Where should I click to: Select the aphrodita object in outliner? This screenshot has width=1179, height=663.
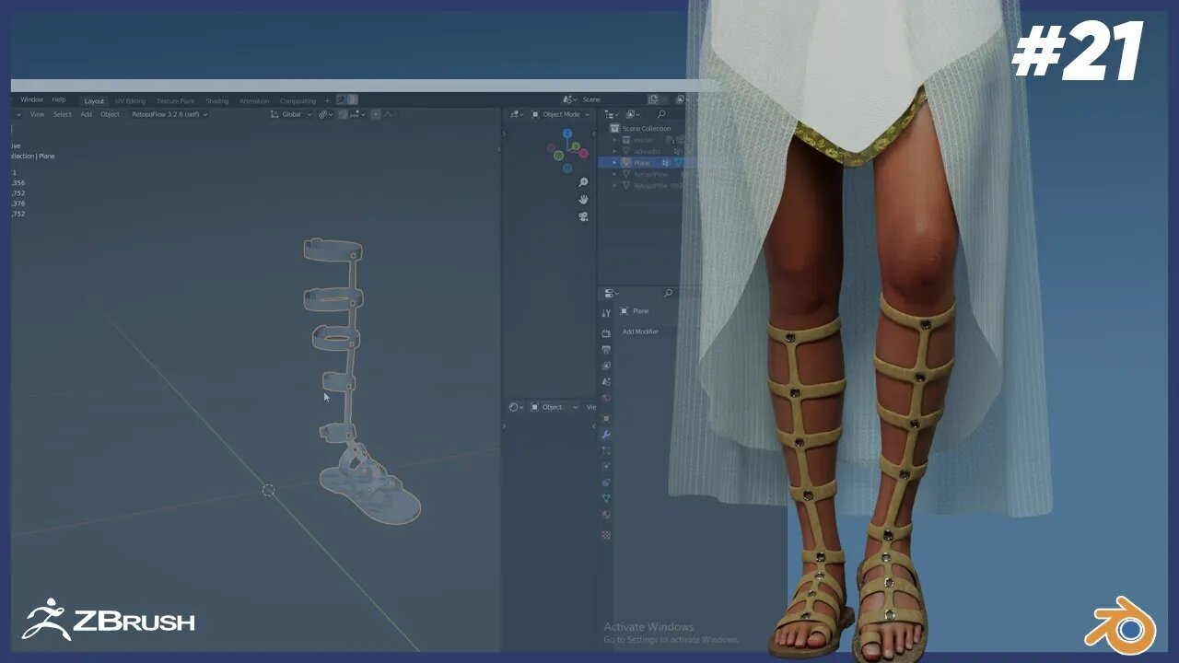pyautogui.click(x=647, y=151)
